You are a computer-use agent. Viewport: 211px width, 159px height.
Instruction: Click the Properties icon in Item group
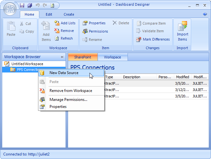[85, 23]
